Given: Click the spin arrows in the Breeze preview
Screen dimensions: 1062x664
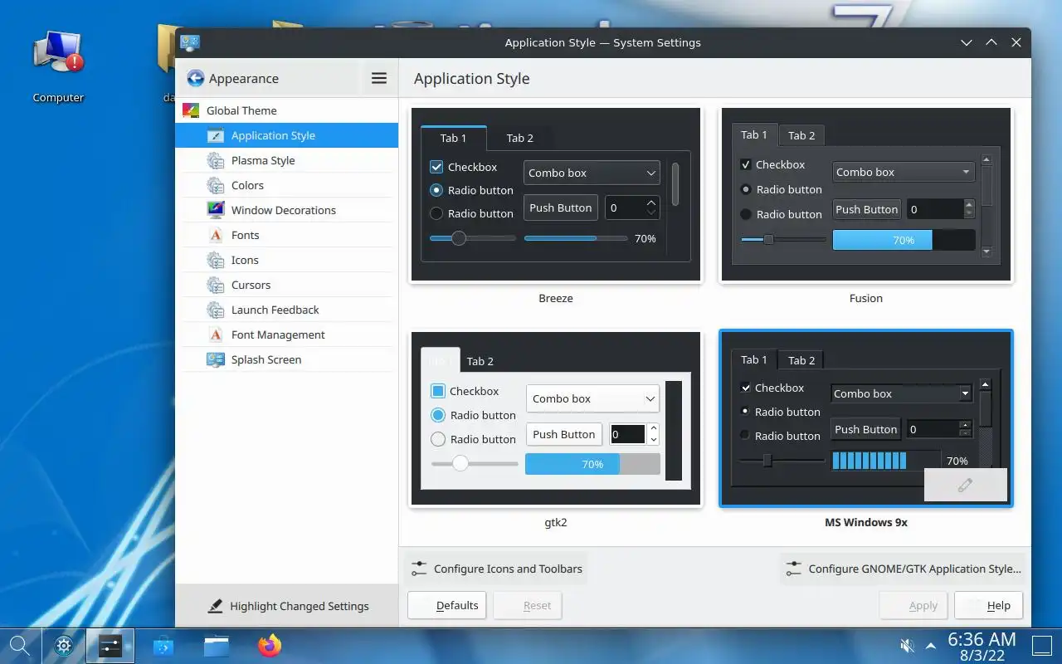Looking at the screenshot, I should click(x=651, y=207).
